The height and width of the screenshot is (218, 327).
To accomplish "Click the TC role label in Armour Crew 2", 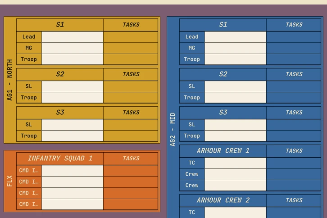I will point(192,213).
